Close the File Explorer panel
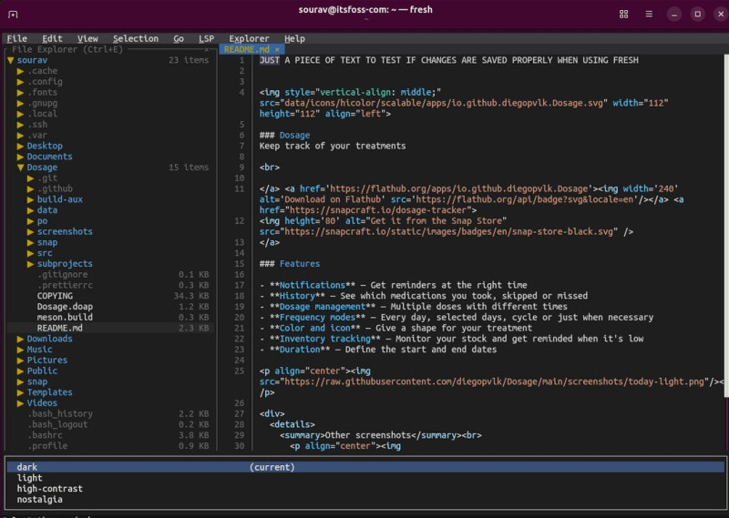729x518 pixels. [208, 50]
